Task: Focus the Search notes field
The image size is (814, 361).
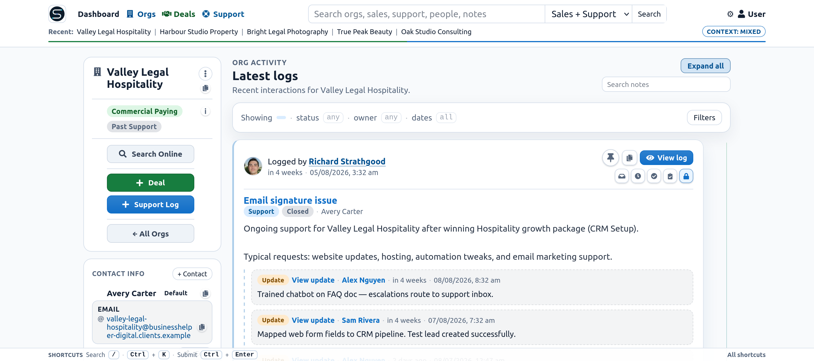Action: [666, 84]
